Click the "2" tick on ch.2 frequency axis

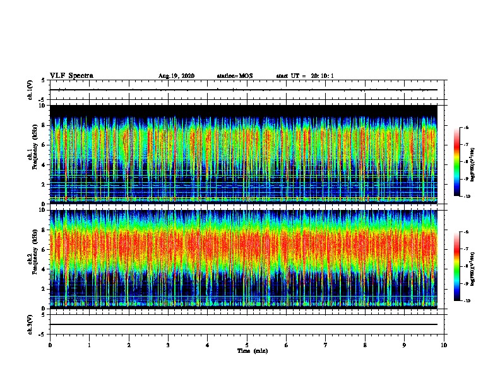coord(44,289)
